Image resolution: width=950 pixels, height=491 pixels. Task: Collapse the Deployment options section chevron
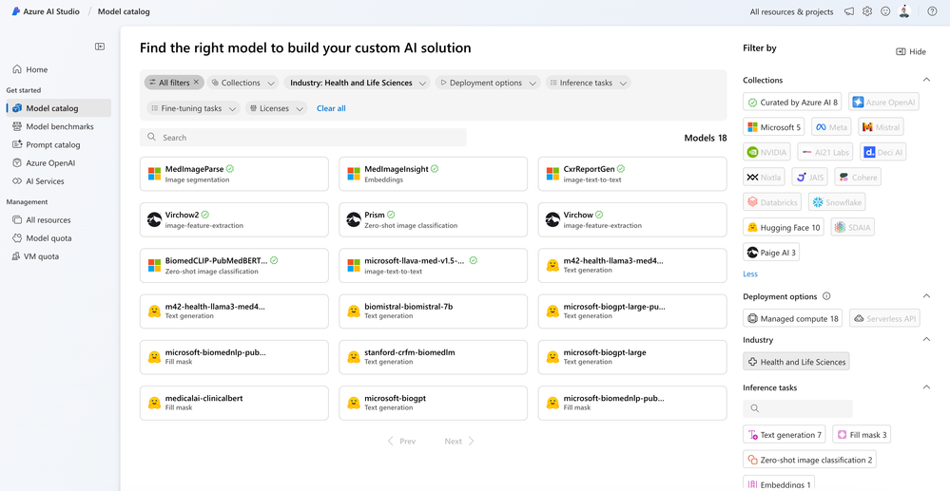pos(926,296)
